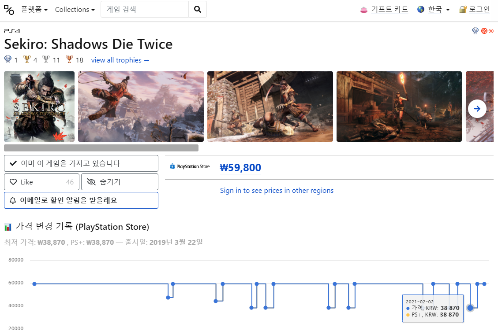
Task: Open the sword combat screenshot thumbnail
Action: point(270,107)
